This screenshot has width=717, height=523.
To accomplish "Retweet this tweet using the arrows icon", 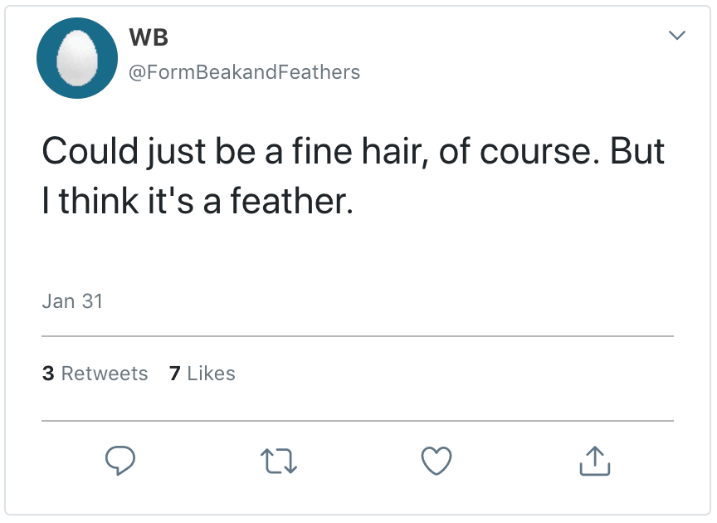I will (279, 461).
